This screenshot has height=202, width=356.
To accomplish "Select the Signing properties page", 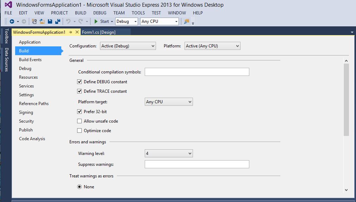I will [26, 112].
